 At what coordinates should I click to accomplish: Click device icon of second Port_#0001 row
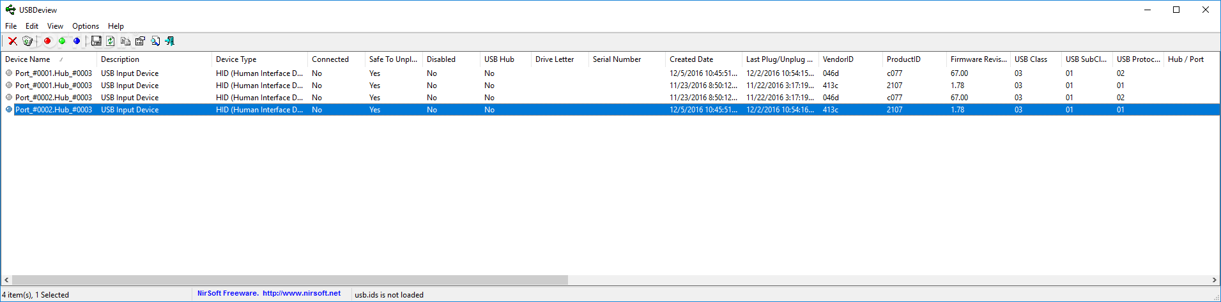pos(9,85)
